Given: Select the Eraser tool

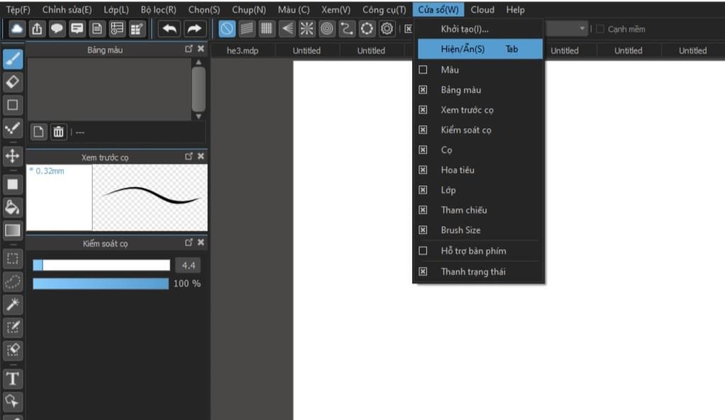Looking at the screenshot, I should (x=13, y=82).
